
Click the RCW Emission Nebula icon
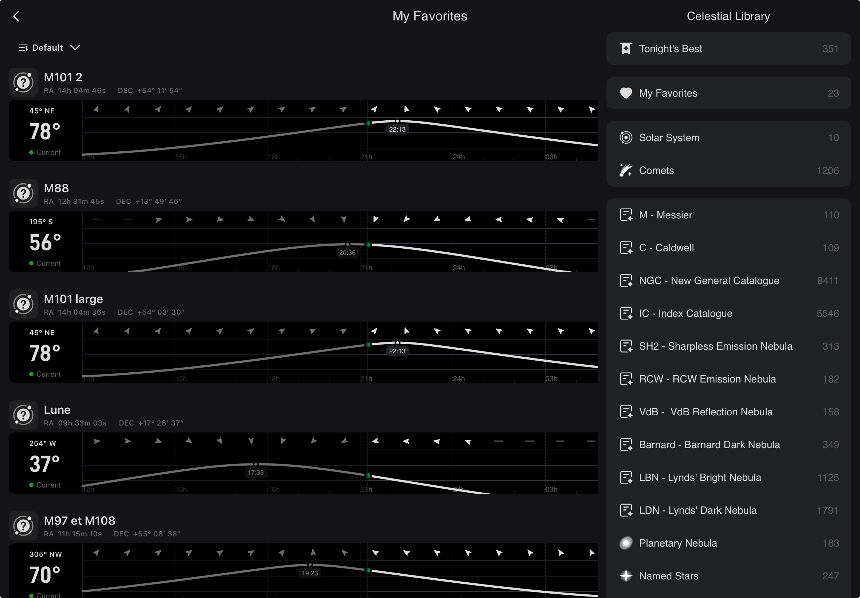coord(626,379)
